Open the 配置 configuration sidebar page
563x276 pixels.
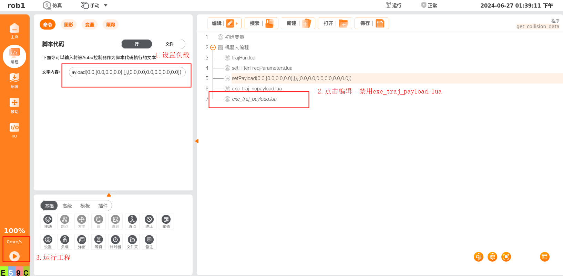click(x=14, y=81)
